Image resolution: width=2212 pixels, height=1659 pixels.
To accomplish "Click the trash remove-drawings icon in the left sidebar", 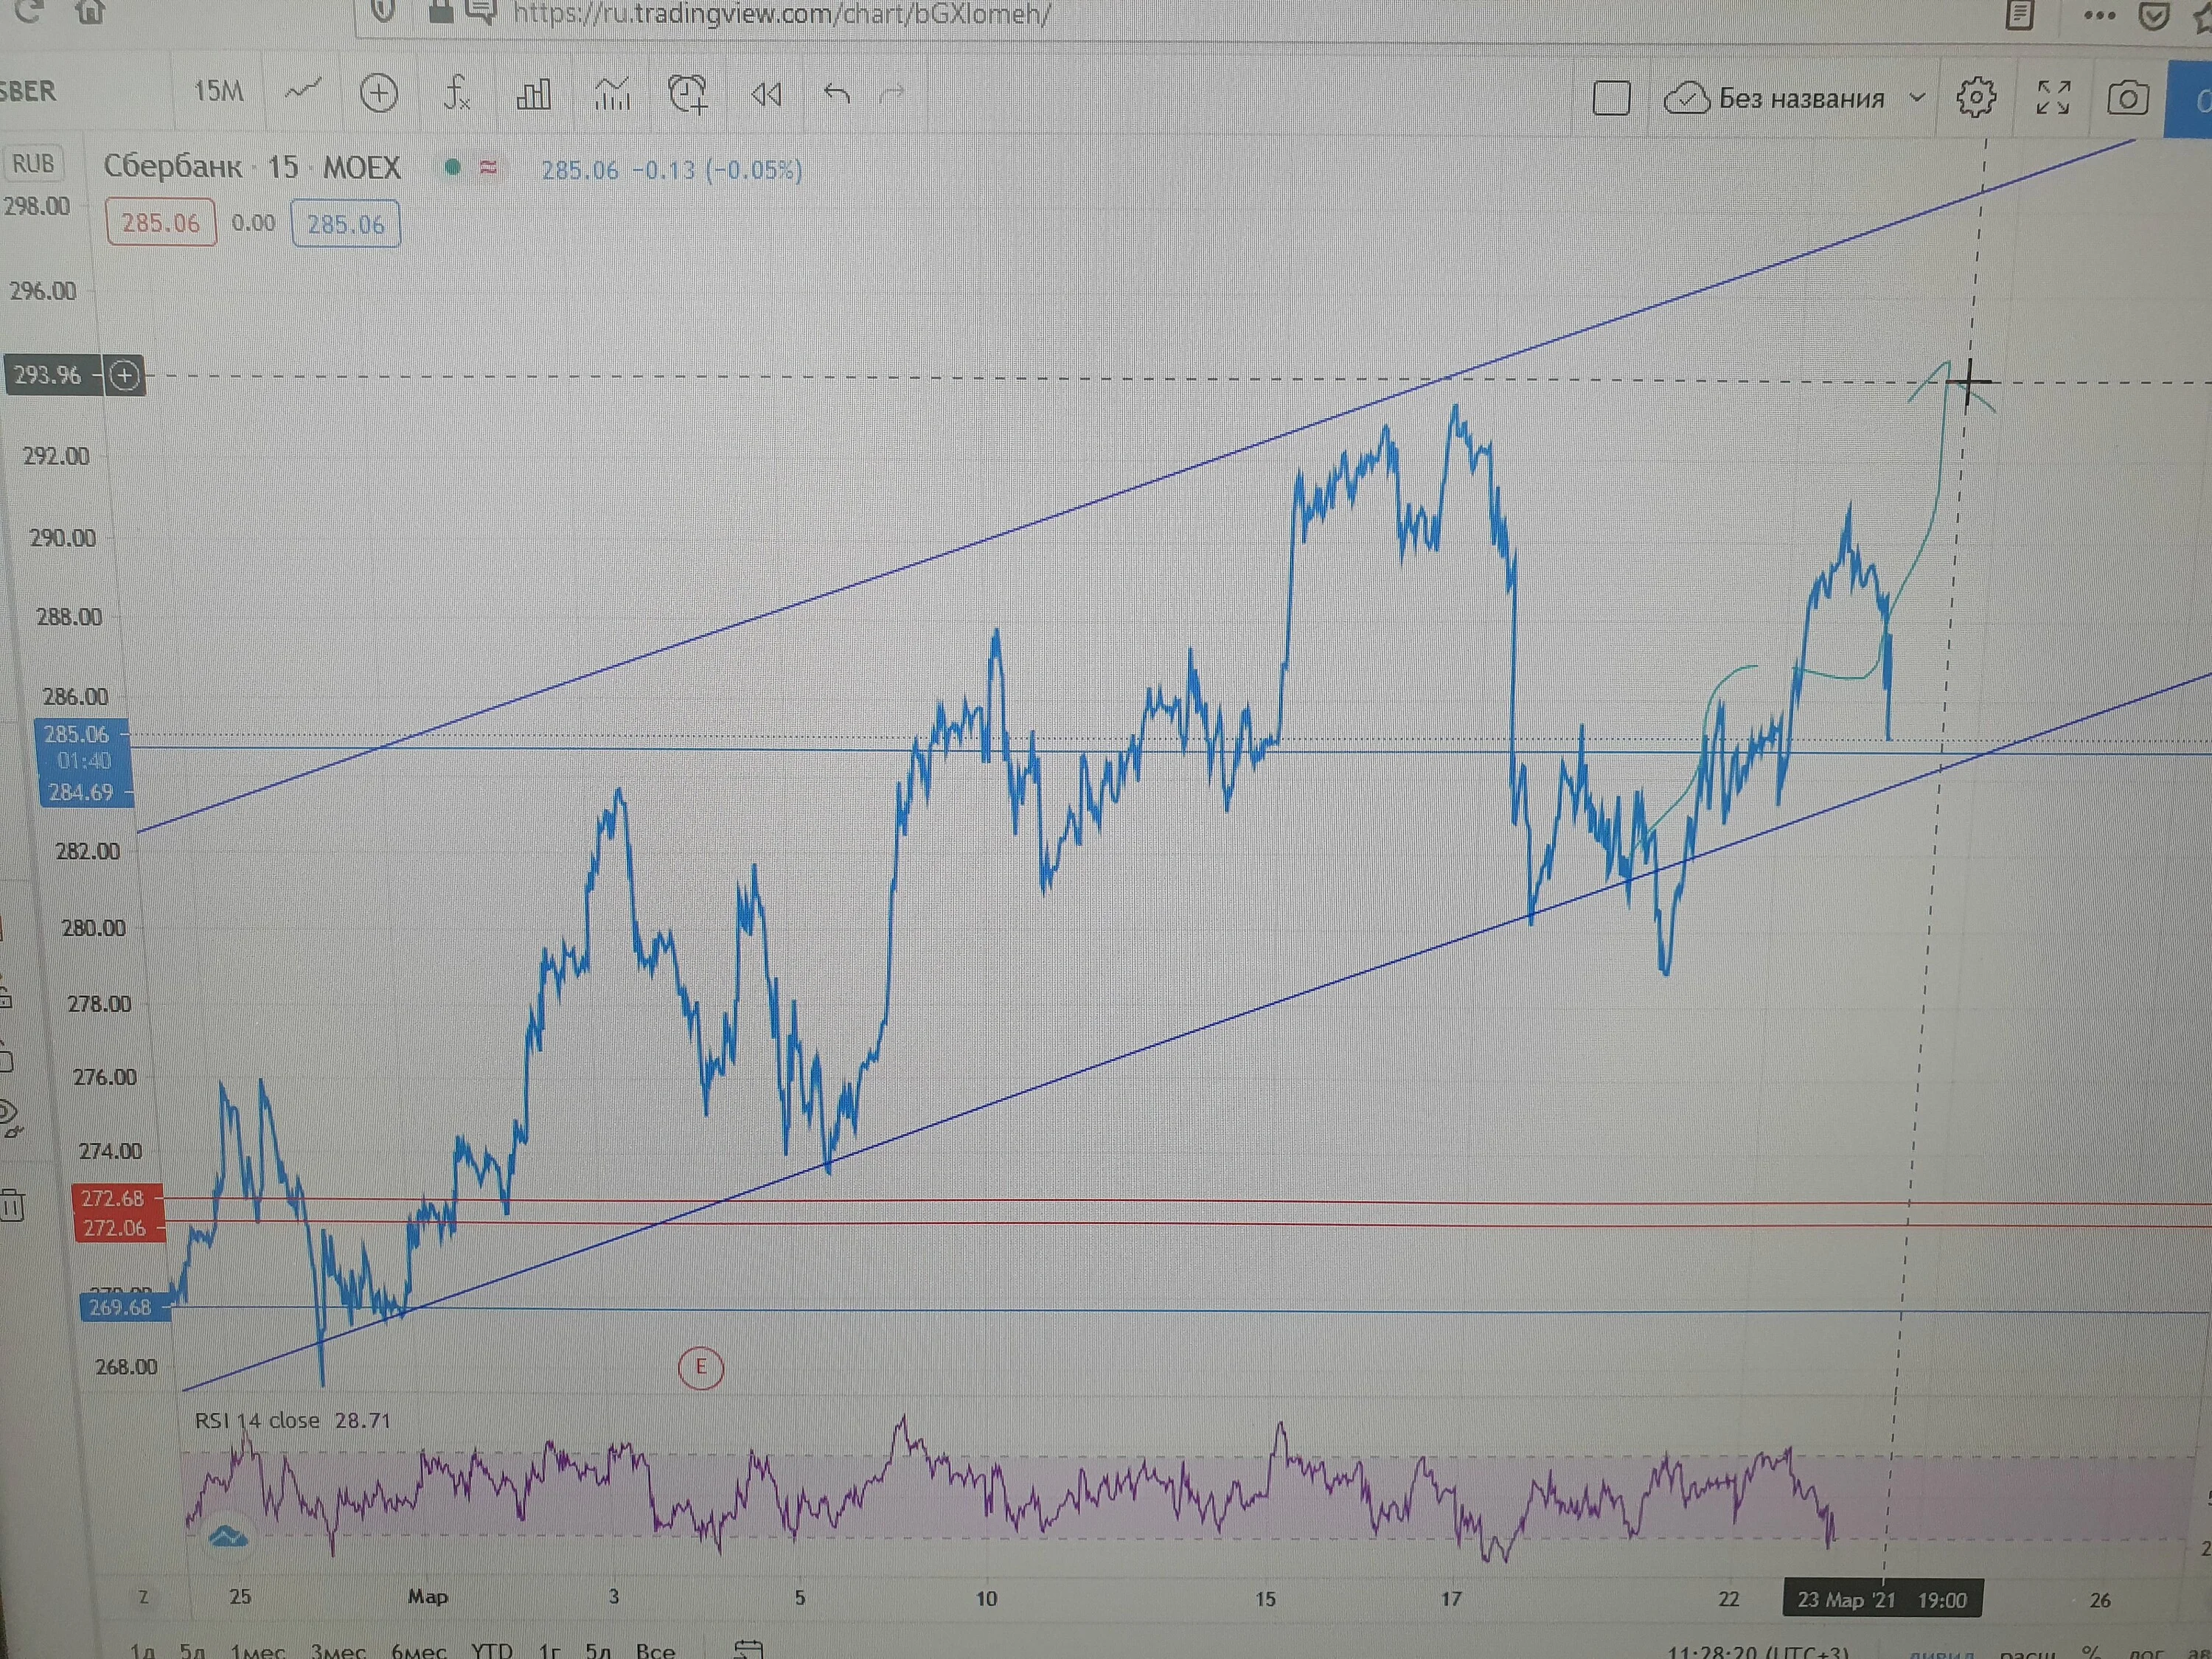I will 11,1205.
